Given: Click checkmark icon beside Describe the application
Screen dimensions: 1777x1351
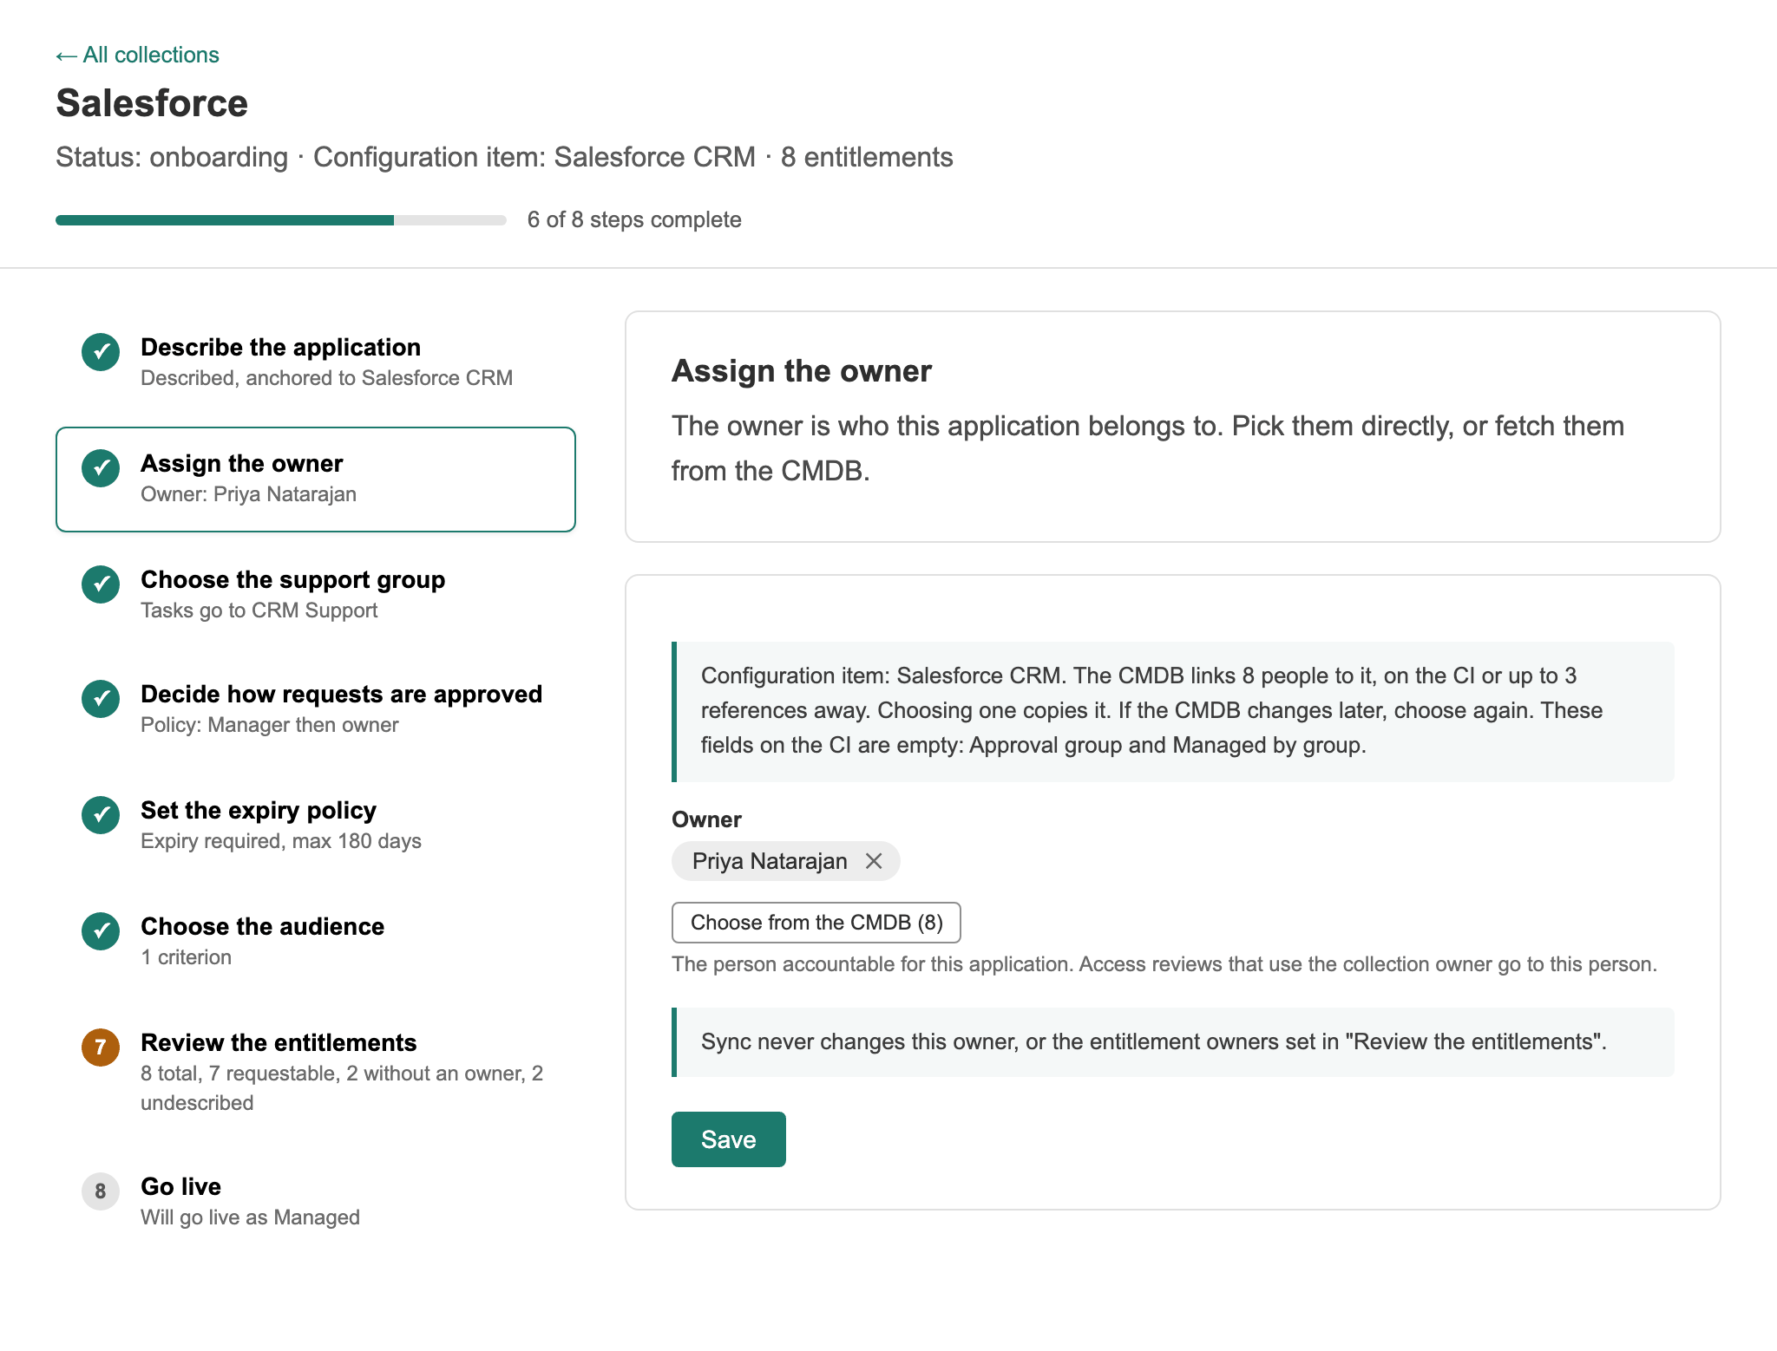Looking at the screenshot, I should point(101,352).
